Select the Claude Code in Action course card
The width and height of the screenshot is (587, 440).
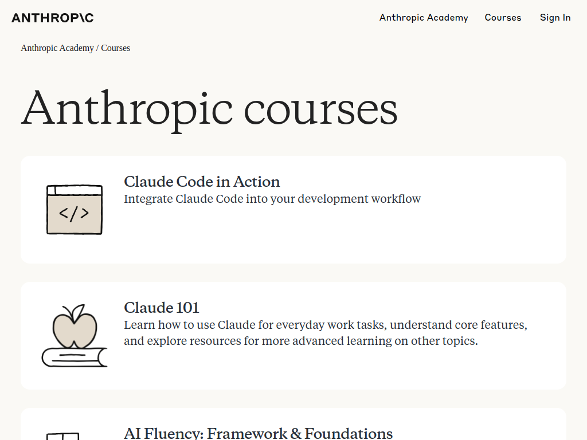pyautogui.click(x=293, y=209)
